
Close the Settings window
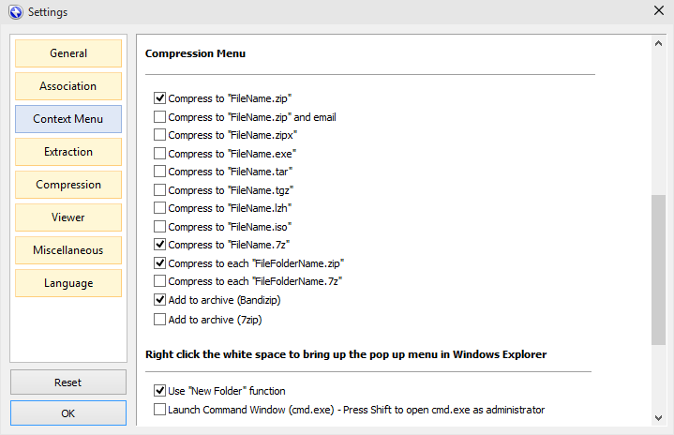[658, 12]
